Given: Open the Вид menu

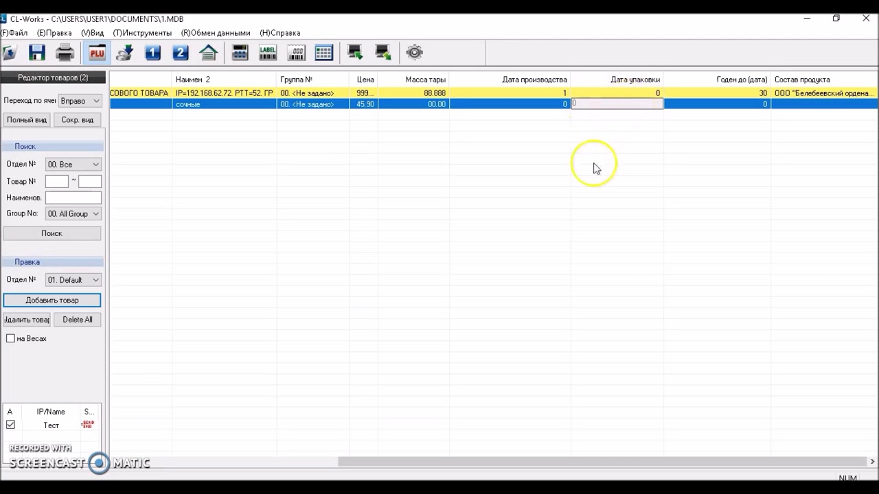Looking at the screenshot, I should (x=93, y=33).
